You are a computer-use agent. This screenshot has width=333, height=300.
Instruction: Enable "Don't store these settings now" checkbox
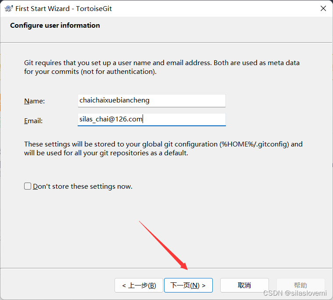28,186
